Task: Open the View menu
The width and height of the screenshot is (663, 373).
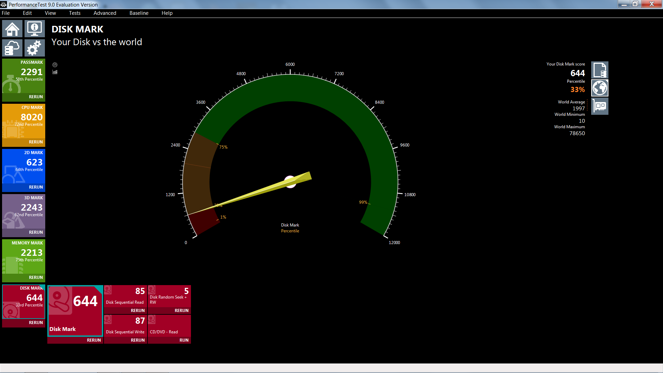Action: pos(50,13)
